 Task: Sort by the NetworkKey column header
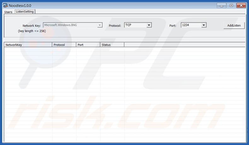pyautogui.click(x=28, y=45)
